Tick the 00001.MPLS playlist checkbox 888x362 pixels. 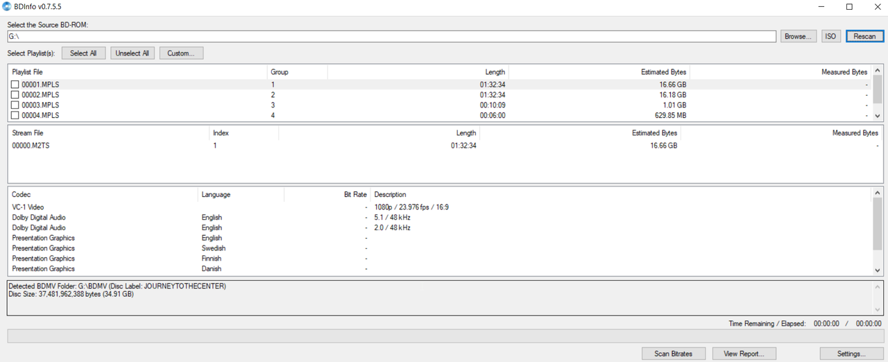click(15, 85)
